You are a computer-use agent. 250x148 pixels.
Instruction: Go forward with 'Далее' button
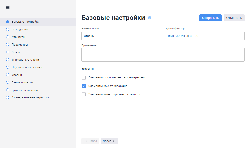click(x=109, y=141)
